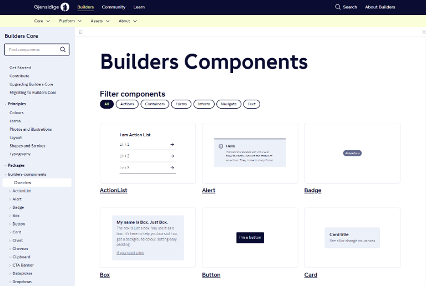Open the Badge component link under card

click(x=313, y=191)
